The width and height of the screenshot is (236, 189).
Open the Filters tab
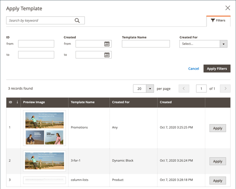[218, 20]
